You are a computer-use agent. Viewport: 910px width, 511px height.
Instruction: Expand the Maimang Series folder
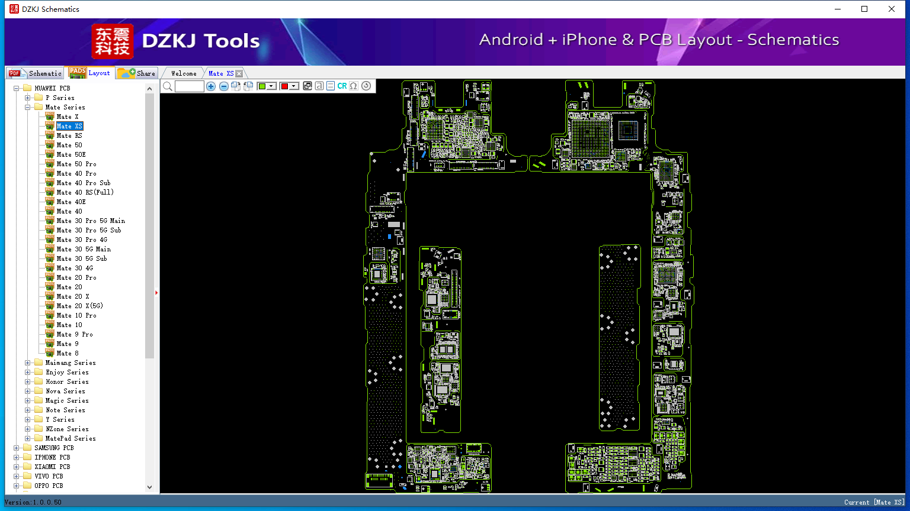tap(27, 363)
